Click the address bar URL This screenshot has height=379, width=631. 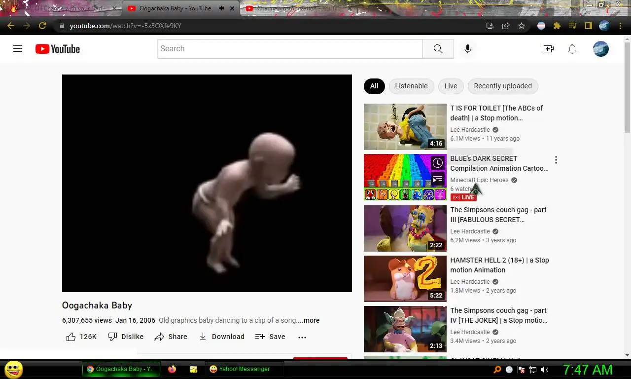coord(126,26)
